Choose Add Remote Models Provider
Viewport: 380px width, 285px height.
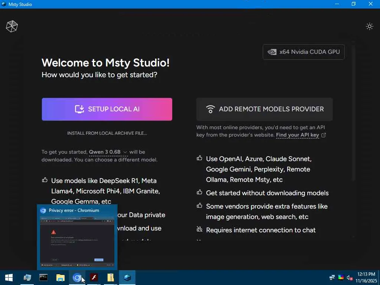pyautogui.click(x=264, y=109)
